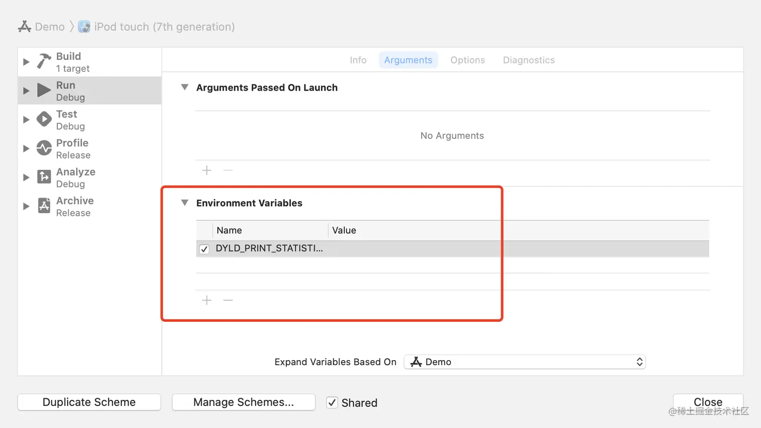
Task: Select the Profile waveform icon
Action: (44, 148)
